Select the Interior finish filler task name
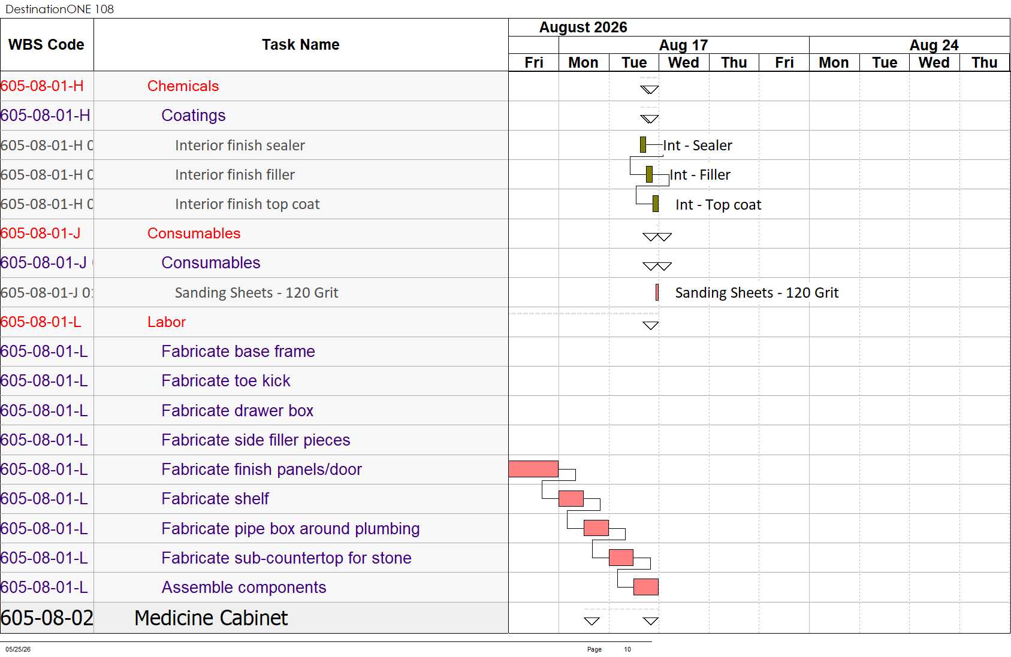Image resolution: width=1011 pixels, height=657 pixels. pyautogui.click(x=235, y=175)
